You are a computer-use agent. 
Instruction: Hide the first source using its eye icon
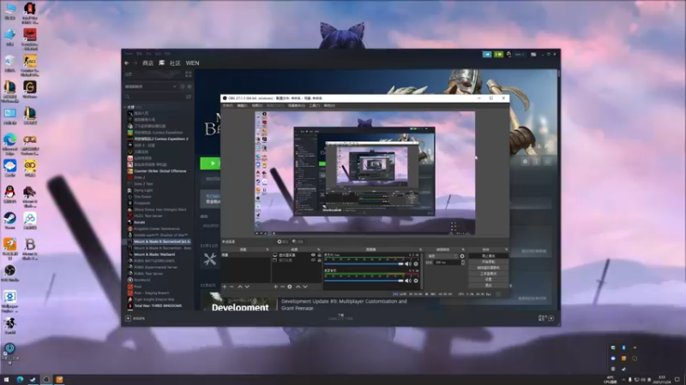click(x=313, y=255)
